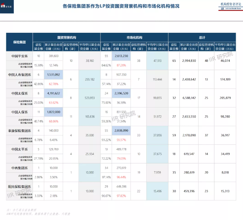Click the highlighted 2,613,230 cell
The image size is (243, 220).
[121, 56]
